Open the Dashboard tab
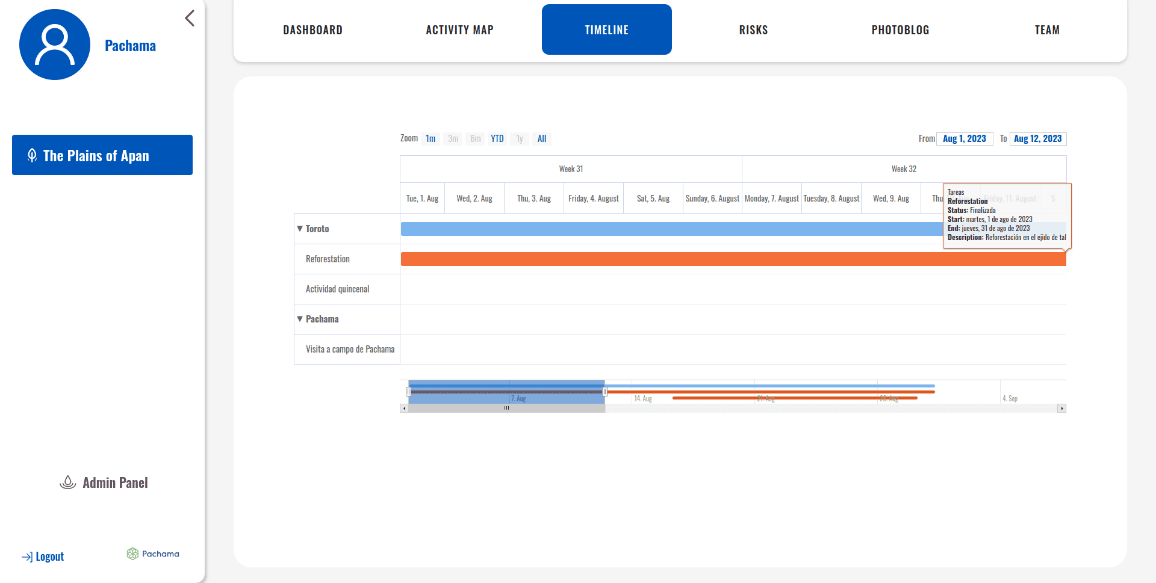Image resolution: width=1156 pixels, height=583 pixels. (x=313, y=30)
